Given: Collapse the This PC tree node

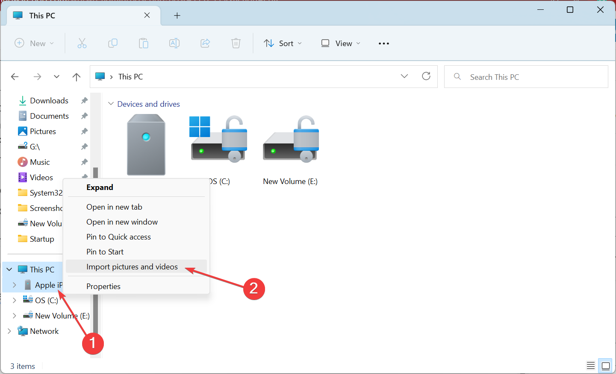Looking at the screenshot, I should (9, 269).
